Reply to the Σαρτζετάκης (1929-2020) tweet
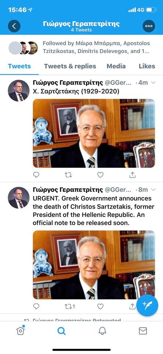 tap(36, 175)
